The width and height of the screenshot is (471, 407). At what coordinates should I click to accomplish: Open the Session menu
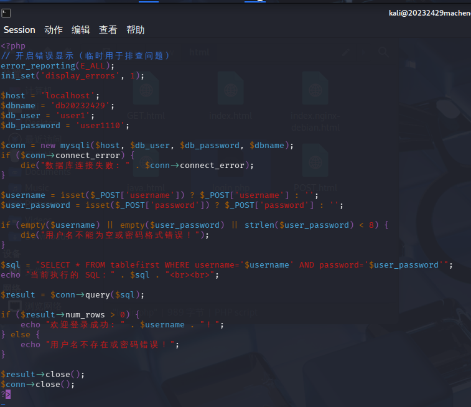tap(19, 30)
